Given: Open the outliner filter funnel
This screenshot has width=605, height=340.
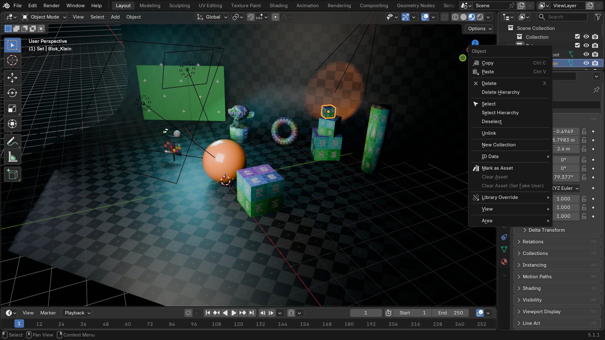Looking at the screenshot, I should 598,17.
